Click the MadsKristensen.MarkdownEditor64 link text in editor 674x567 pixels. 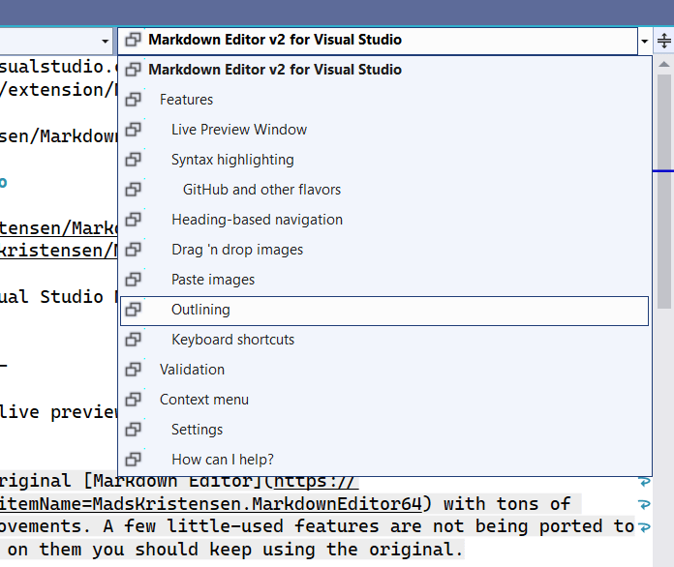258,504
